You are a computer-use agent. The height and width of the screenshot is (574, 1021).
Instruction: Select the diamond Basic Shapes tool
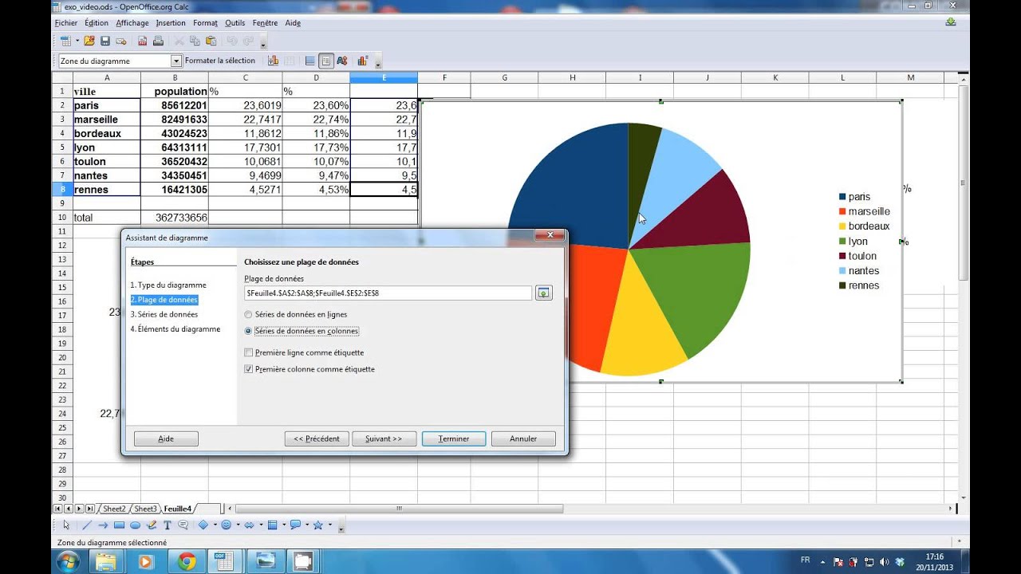(203, 525)
